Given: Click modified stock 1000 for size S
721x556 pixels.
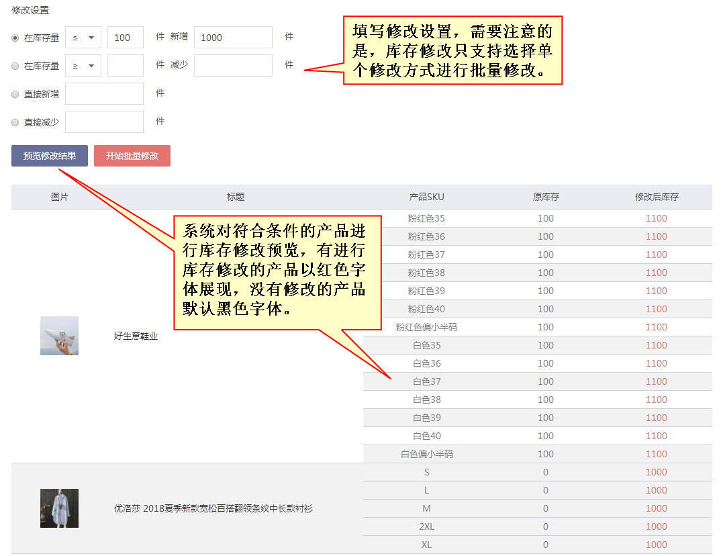Looking at the screenshot, I should (656, 472).
